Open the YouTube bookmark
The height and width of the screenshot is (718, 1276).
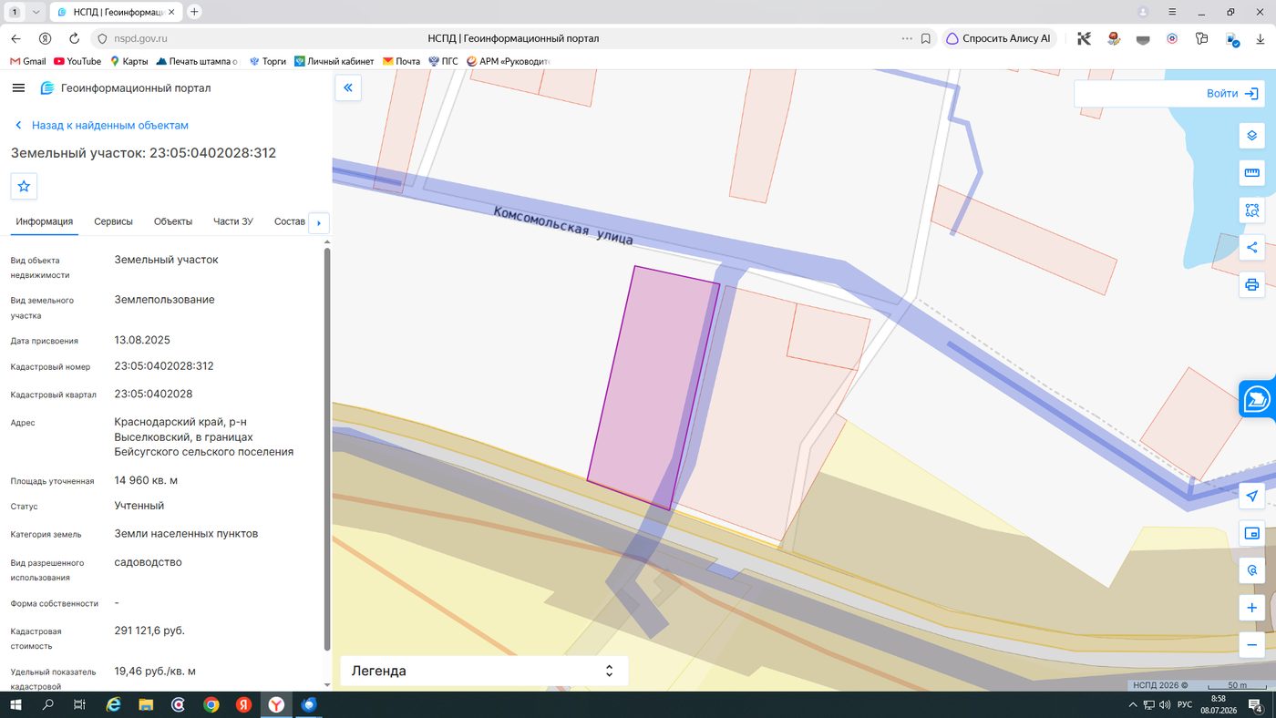(77, 61)
